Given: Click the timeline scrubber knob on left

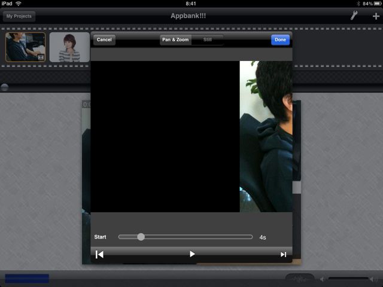Looking at the screenshot, I should [4, 87].
